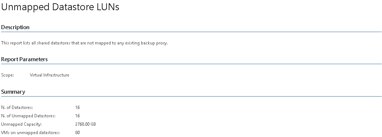The width and height of the screenshot is (382, 137).
Task: Click the divider line under Description
Action: point(191,32)
